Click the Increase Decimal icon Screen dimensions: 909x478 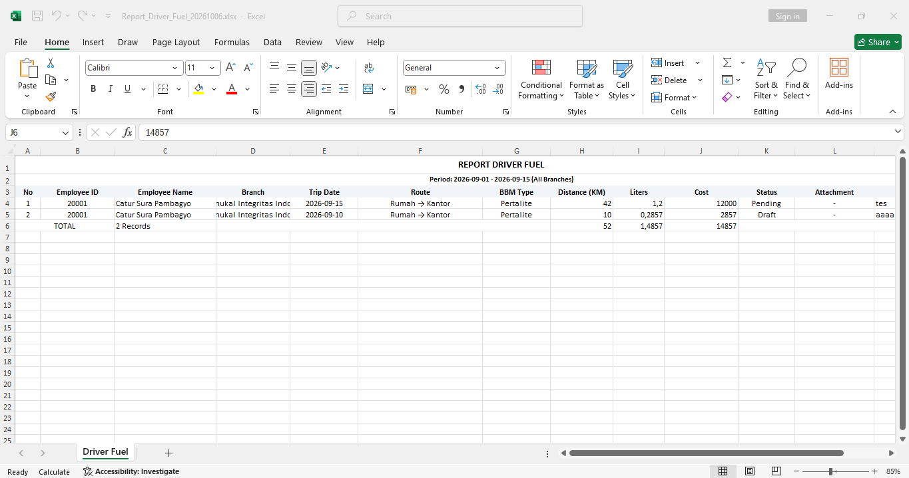tap(481, 89)
